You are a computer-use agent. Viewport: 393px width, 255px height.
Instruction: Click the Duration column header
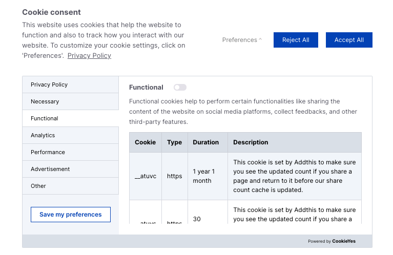(x=205, y=142)
